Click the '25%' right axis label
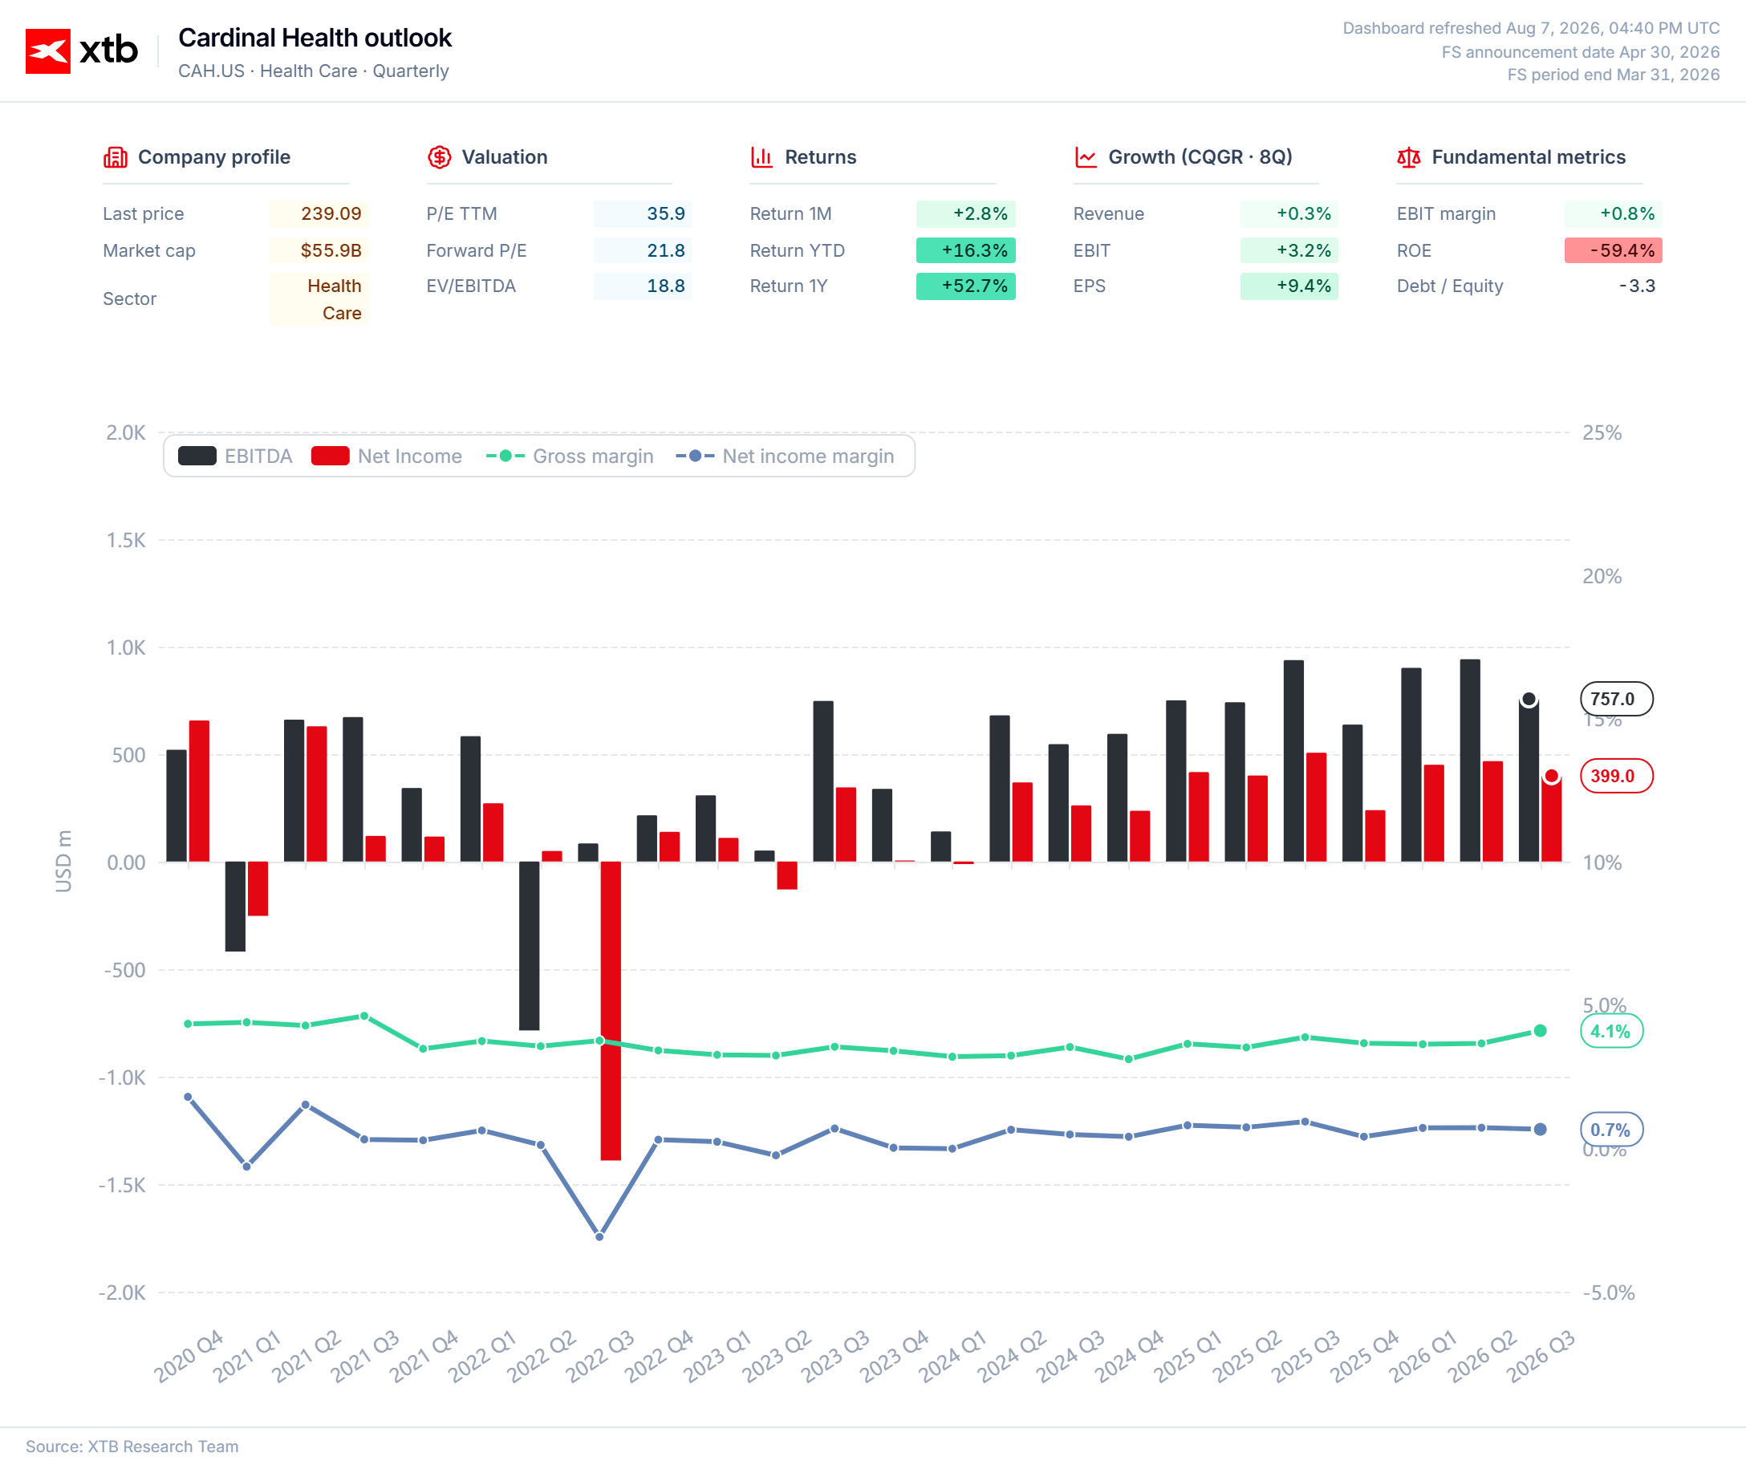This screenshot has width=1746, height=1465. (x=1602, y=432)
